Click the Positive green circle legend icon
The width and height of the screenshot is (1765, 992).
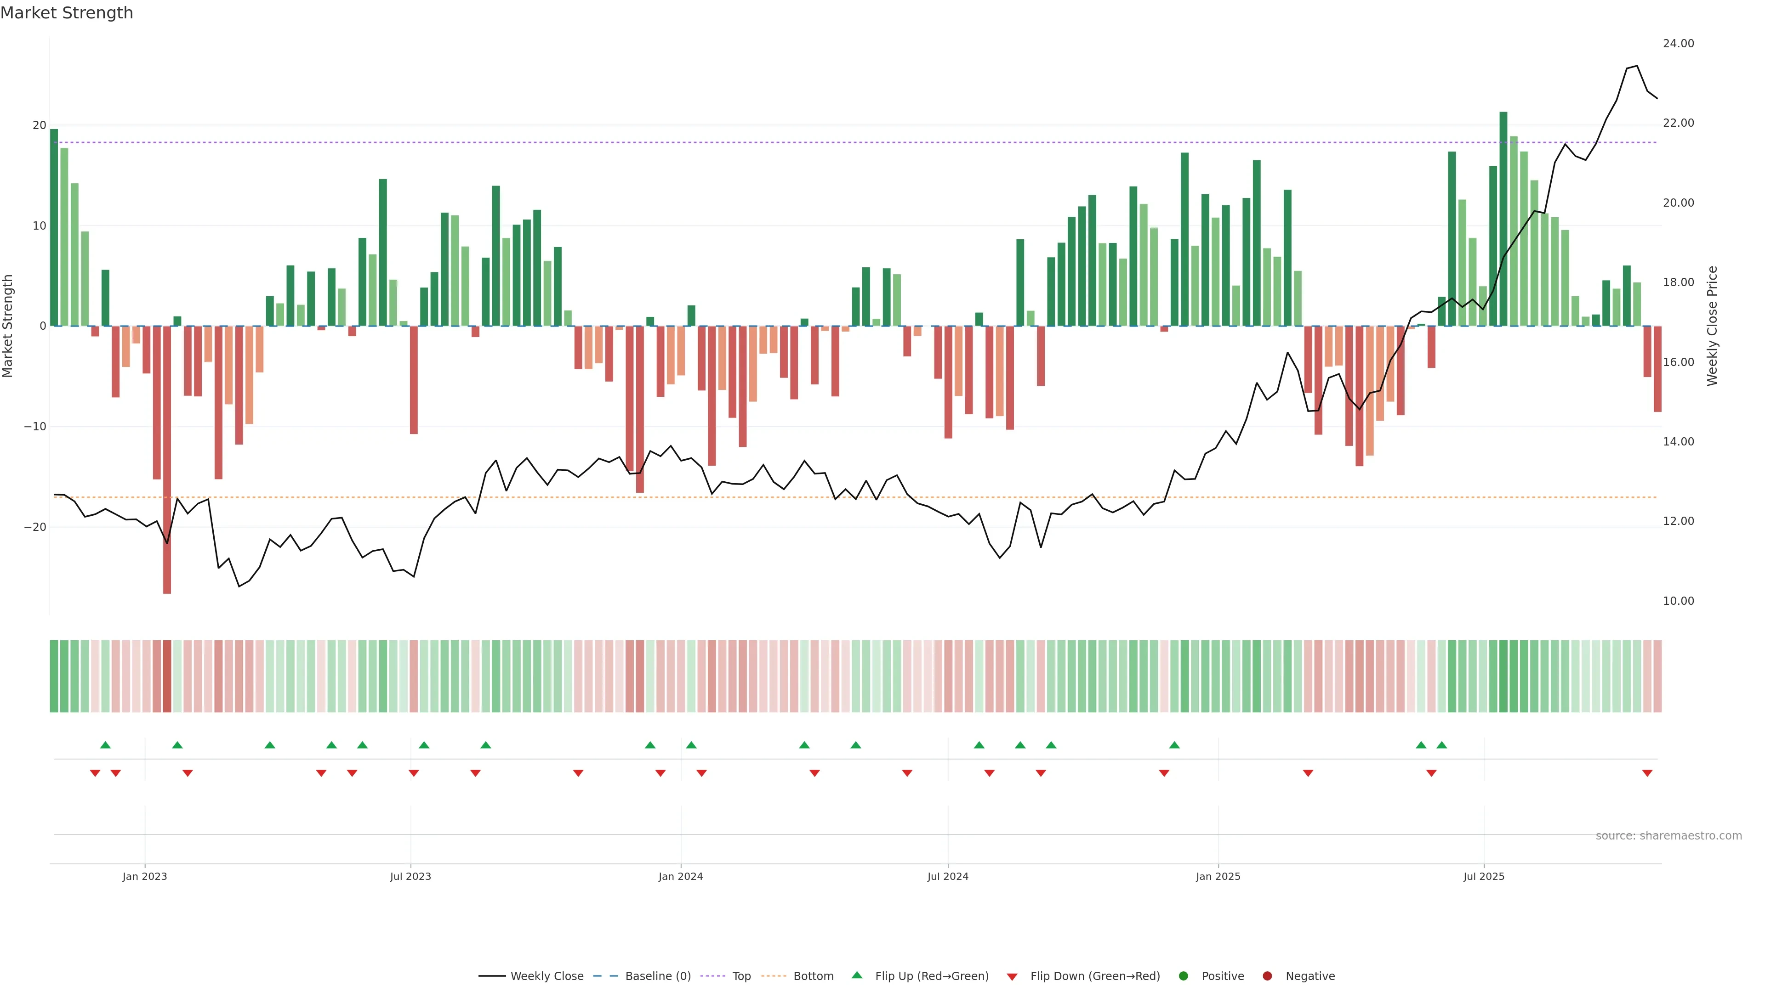pyautogui.click(x=1183, y=976)
